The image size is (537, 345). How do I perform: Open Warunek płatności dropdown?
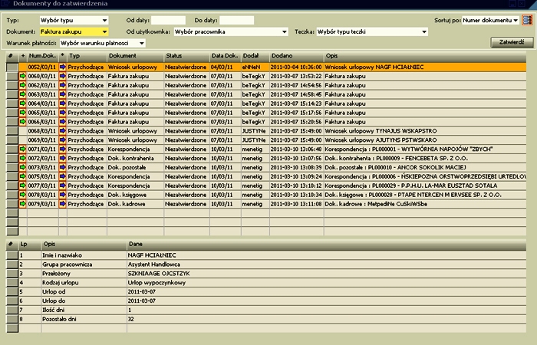(103, 43)
